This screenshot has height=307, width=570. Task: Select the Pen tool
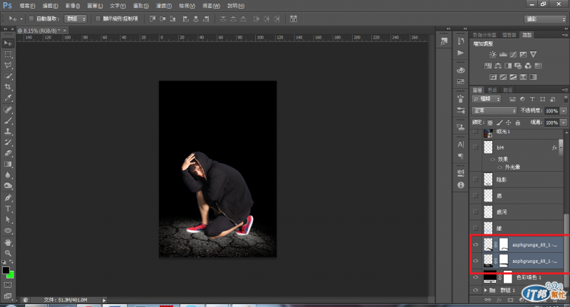(8, 198)
